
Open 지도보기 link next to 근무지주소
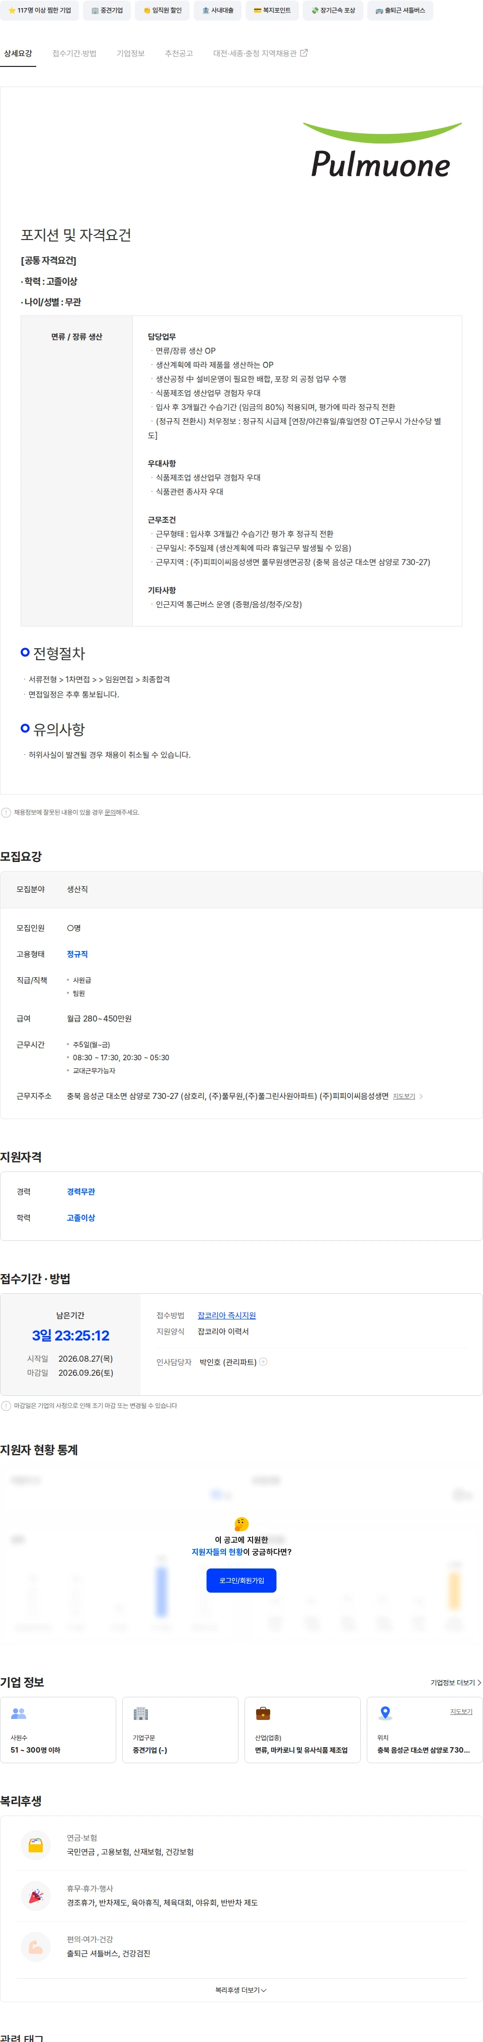404,1096
